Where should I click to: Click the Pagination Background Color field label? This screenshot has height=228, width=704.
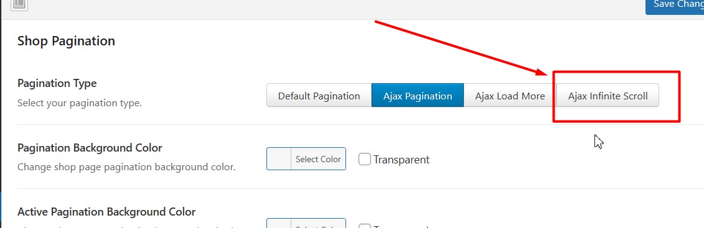[x=90, y=148]
